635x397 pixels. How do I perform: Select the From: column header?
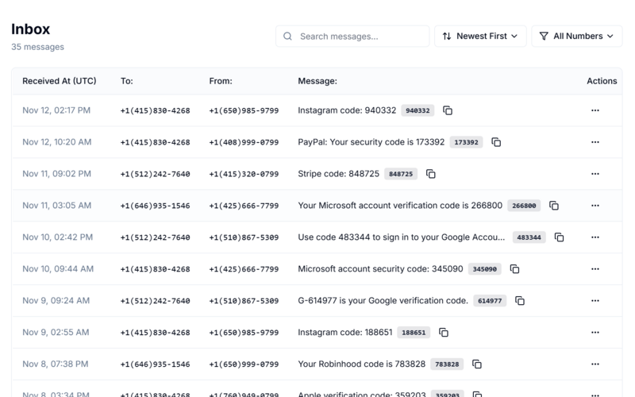click(x=221, y=81)
